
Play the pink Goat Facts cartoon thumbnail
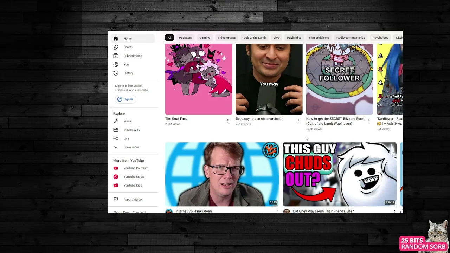pyautogui.click(x=199, y=79)
